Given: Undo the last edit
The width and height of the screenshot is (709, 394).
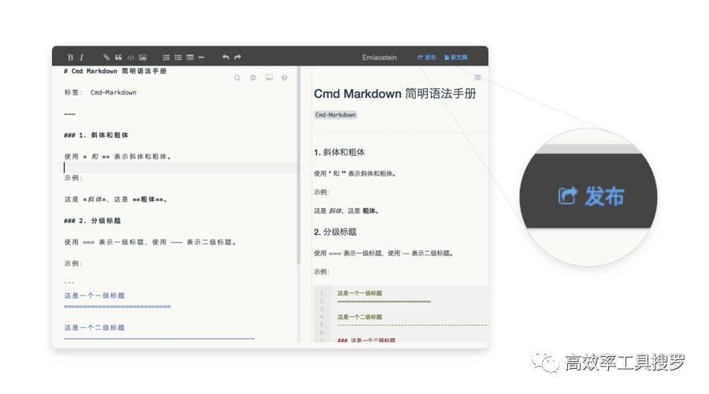Looking at the screenshot, I should tap(225, 58).
